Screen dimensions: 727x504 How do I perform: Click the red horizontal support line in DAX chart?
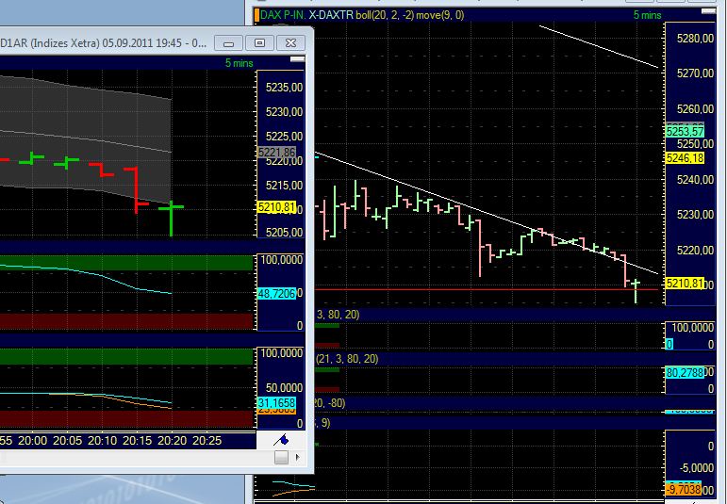(x=486, y=289)
